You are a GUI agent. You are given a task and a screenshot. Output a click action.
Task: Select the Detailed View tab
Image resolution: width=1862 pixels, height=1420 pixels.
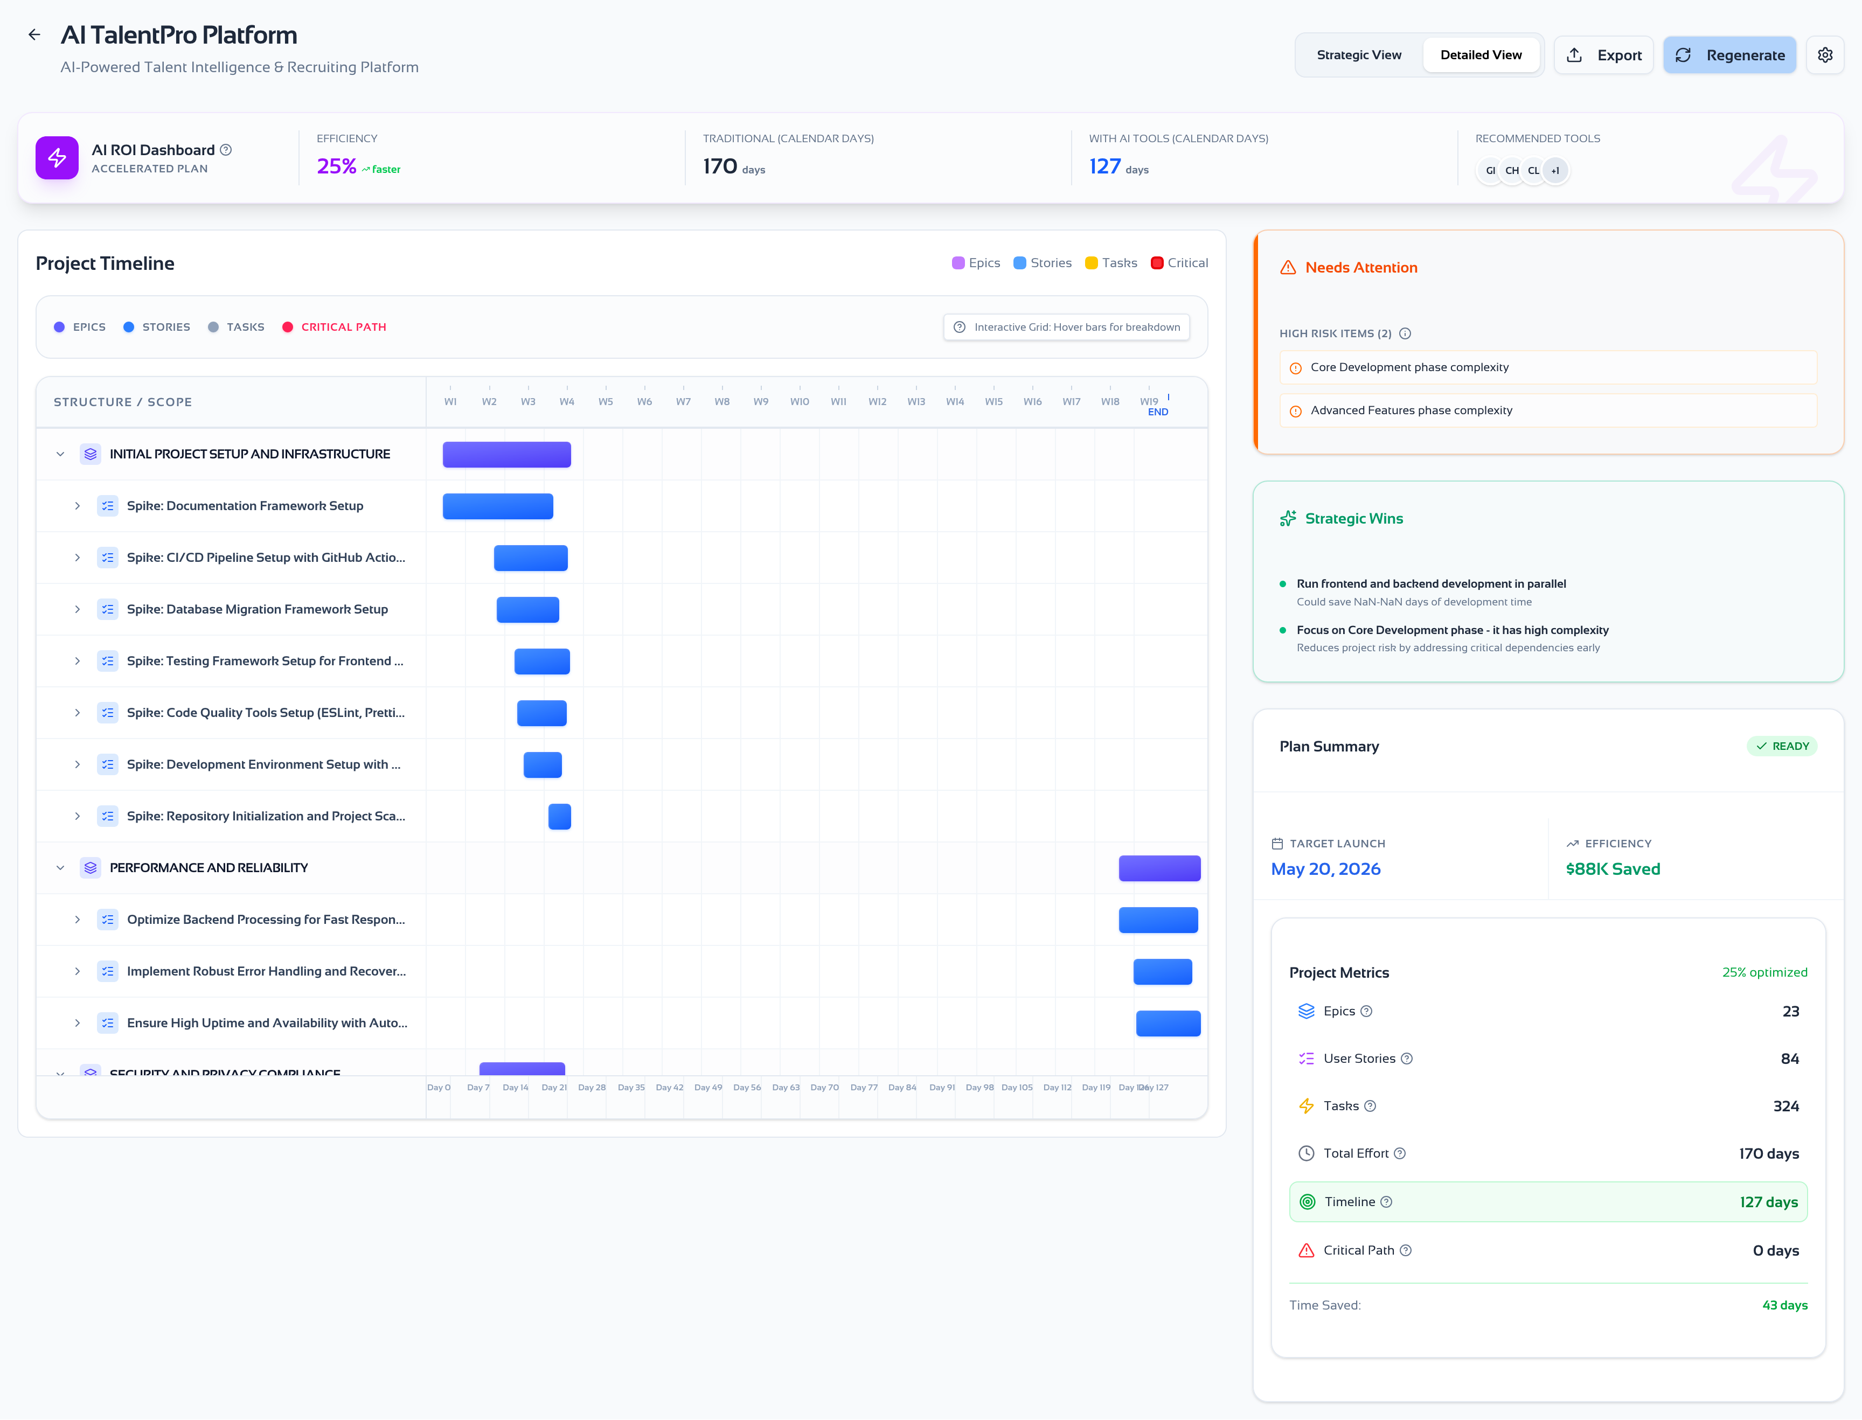pos(1481,54)
